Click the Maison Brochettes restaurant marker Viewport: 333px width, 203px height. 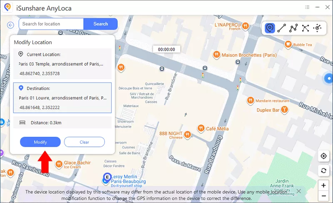pyautogui.click(x=216, y=55)
